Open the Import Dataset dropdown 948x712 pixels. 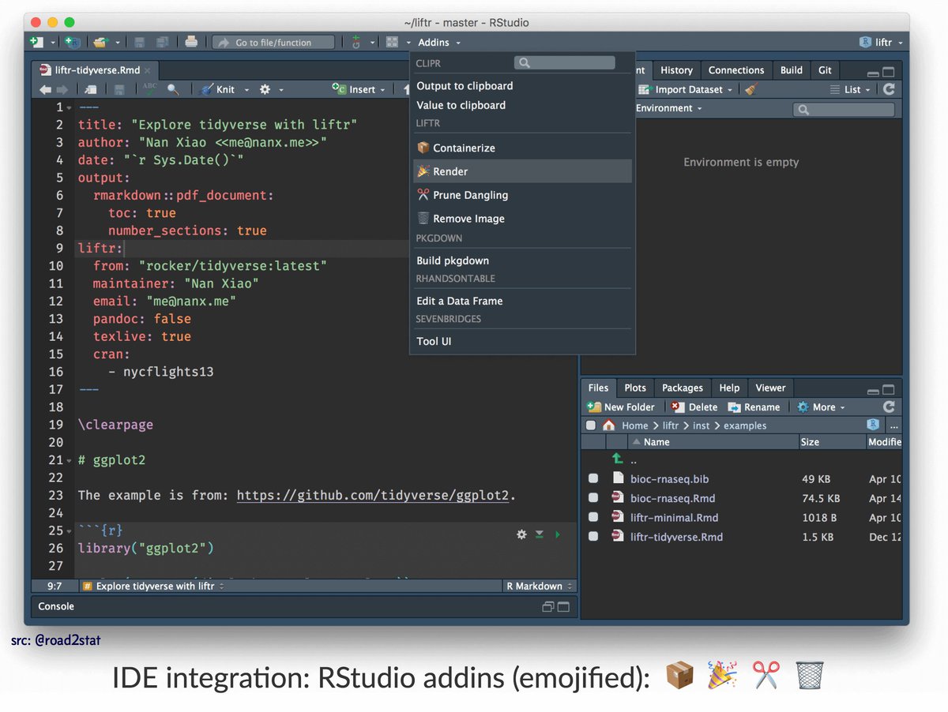tap(686, 89)
